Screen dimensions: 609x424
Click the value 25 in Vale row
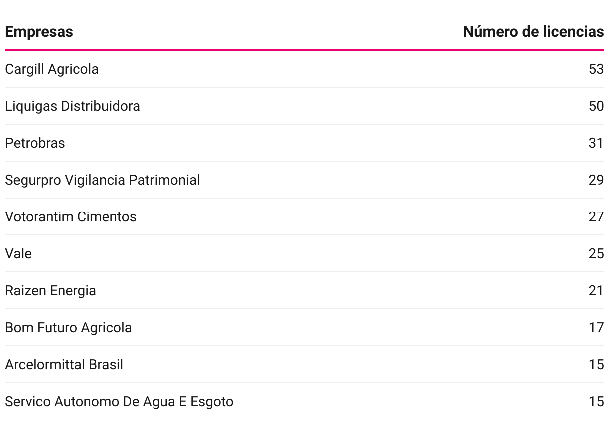click(596, 254)
